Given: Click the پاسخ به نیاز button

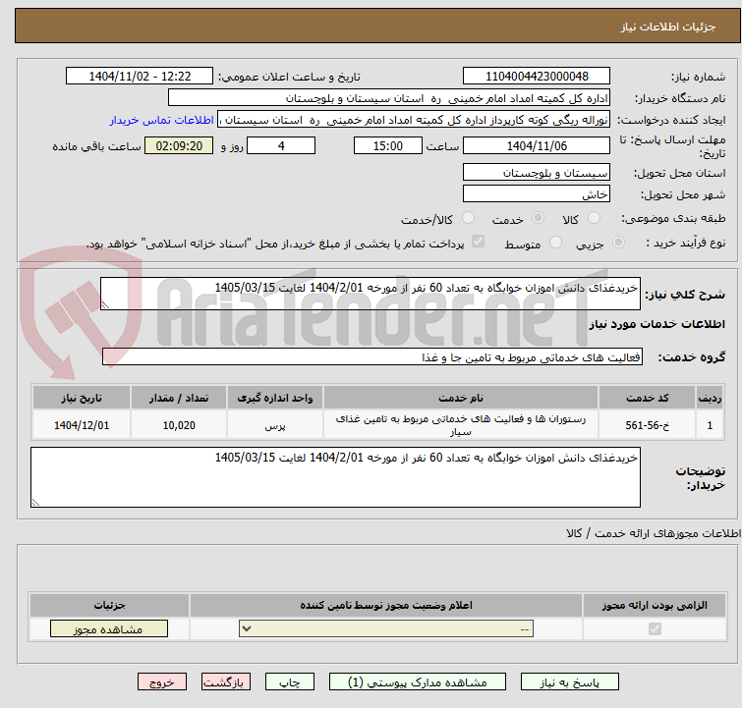Looking at the screenshot, I should click(x=569, y=682).
